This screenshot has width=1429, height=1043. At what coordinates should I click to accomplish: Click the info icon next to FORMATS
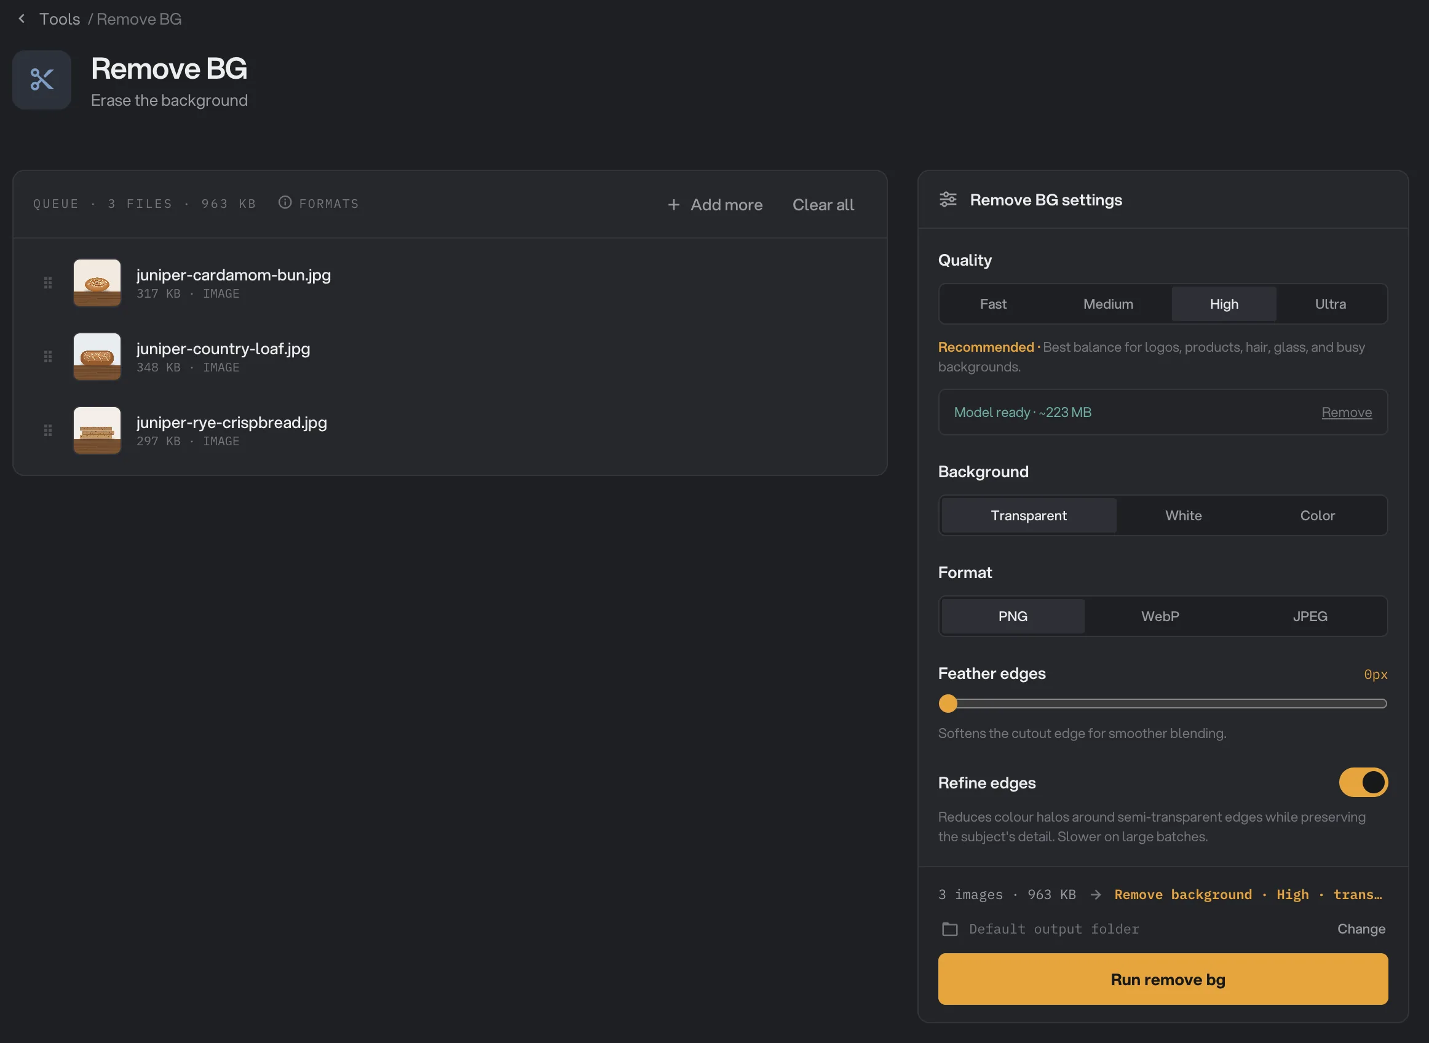[x=285, y=203]
